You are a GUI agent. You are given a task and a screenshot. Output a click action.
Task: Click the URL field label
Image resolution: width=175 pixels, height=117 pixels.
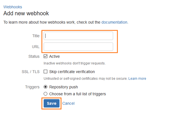36,47
